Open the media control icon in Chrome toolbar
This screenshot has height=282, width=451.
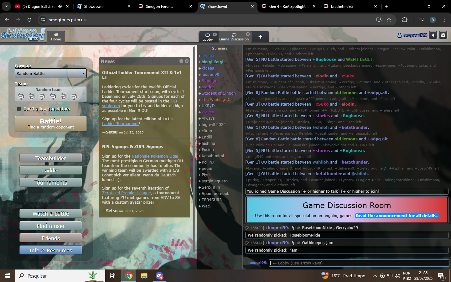(422, 20)
